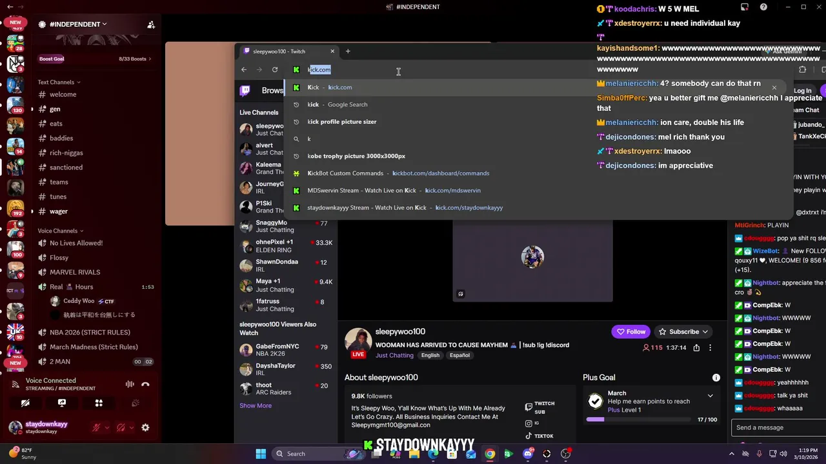Click Twitch chat Send a message box

[x=778, y=427]
